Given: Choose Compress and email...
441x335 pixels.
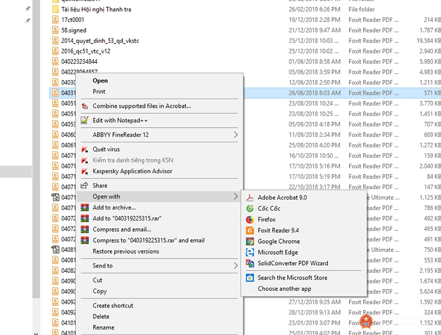Looking at the screenshot, I should click(x=159, y=229).
